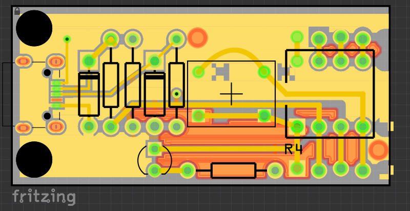The image size is (410, 211).
Task: Select the USB connector's bottom-left oval pad
Action: [22, 127]
